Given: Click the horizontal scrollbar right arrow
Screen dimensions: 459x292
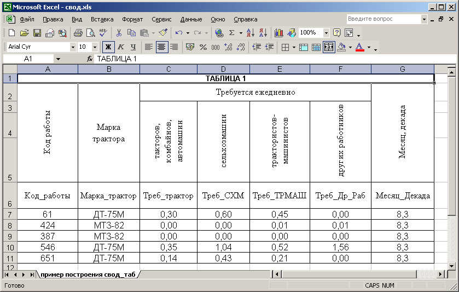Looking at the screenshot, I should [x=441, y=274].
